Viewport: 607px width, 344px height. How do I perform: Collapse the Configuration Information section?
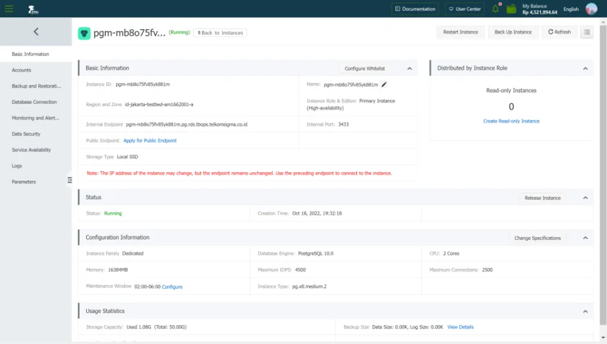tap(585, 238)
